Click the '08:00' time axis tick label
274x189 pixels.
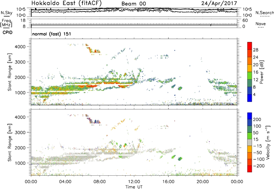coord(100,182)
